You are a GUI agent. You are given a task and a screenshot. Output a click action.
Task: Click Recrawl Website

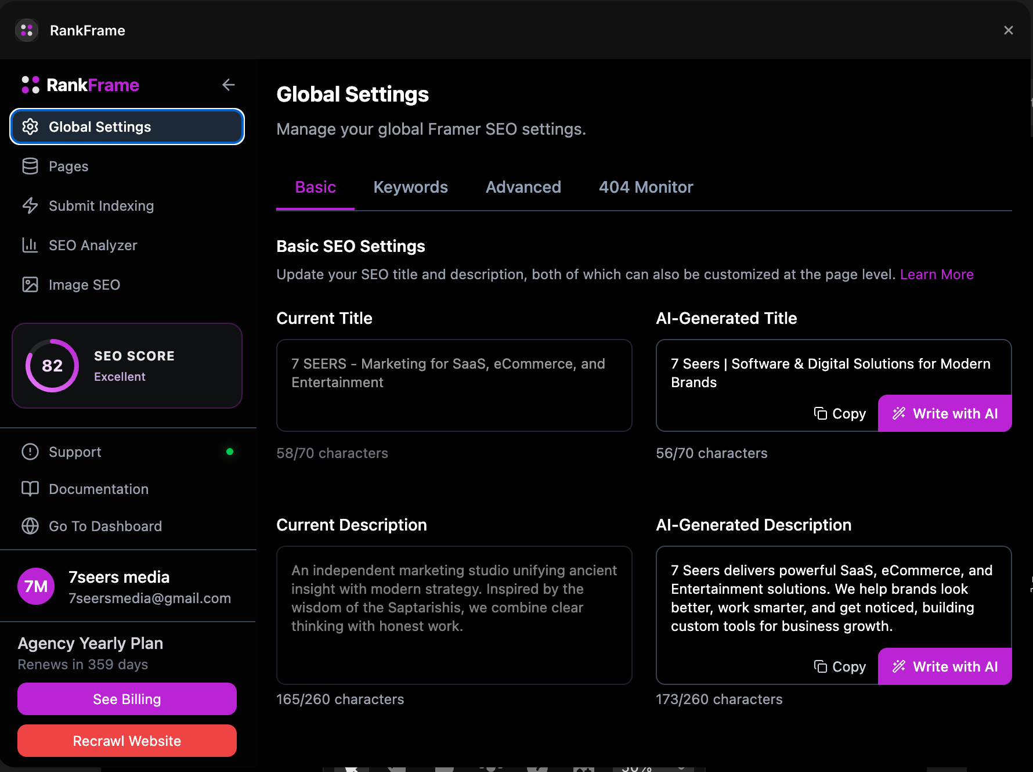127,741
